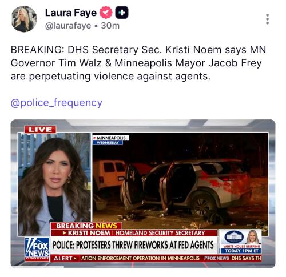Open the @laurafaye handle link
The image size is (286, 277).
pyautogui.click(x=68, y=26)
